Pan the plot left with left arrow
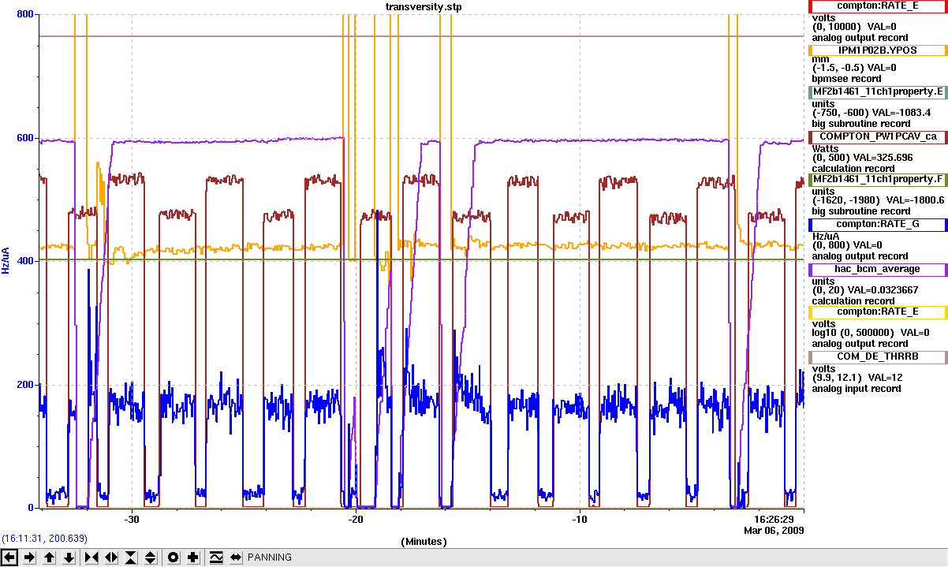 tap(10, 558)
